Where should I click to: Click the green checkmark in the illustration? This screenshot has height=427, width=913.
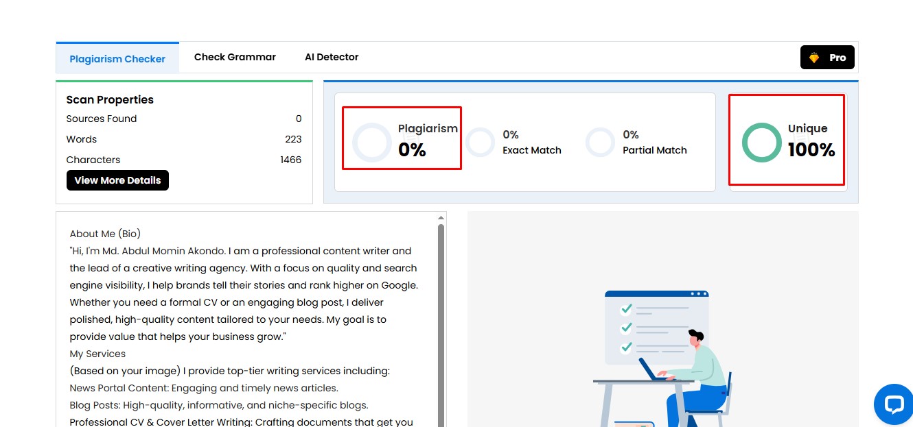pyautogui.click(x=628, y=308)
